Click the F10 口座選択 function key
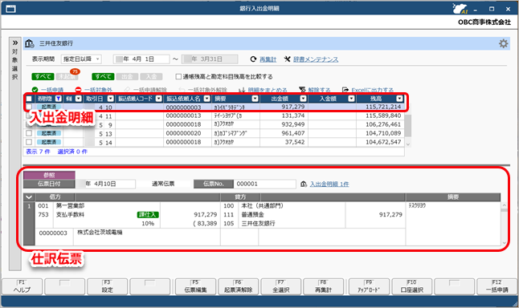The width and height of the screenshot is (519, 308). [x=412, y=286]
